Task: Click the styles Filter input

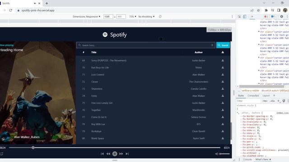Action: (x=248, y=101)
